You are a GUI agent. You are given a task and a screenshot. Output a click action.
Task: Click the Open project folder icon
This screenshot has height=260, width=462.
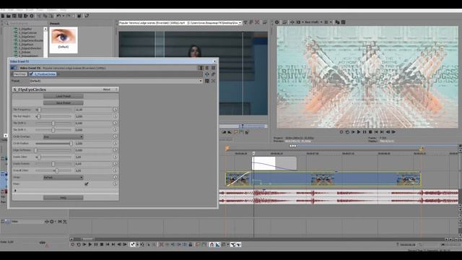(9, 16)
